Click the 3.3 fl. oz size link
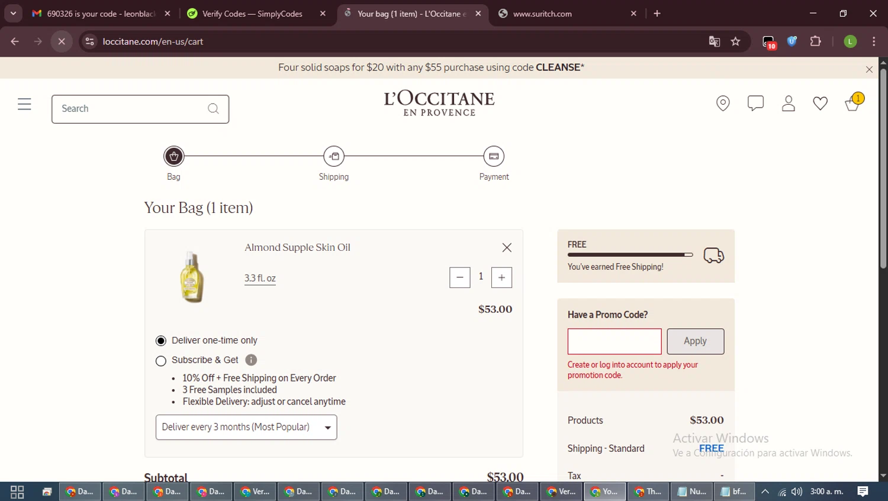Image resolution: width=888 pixels, height=501 pixels. [x=260, y=279]
